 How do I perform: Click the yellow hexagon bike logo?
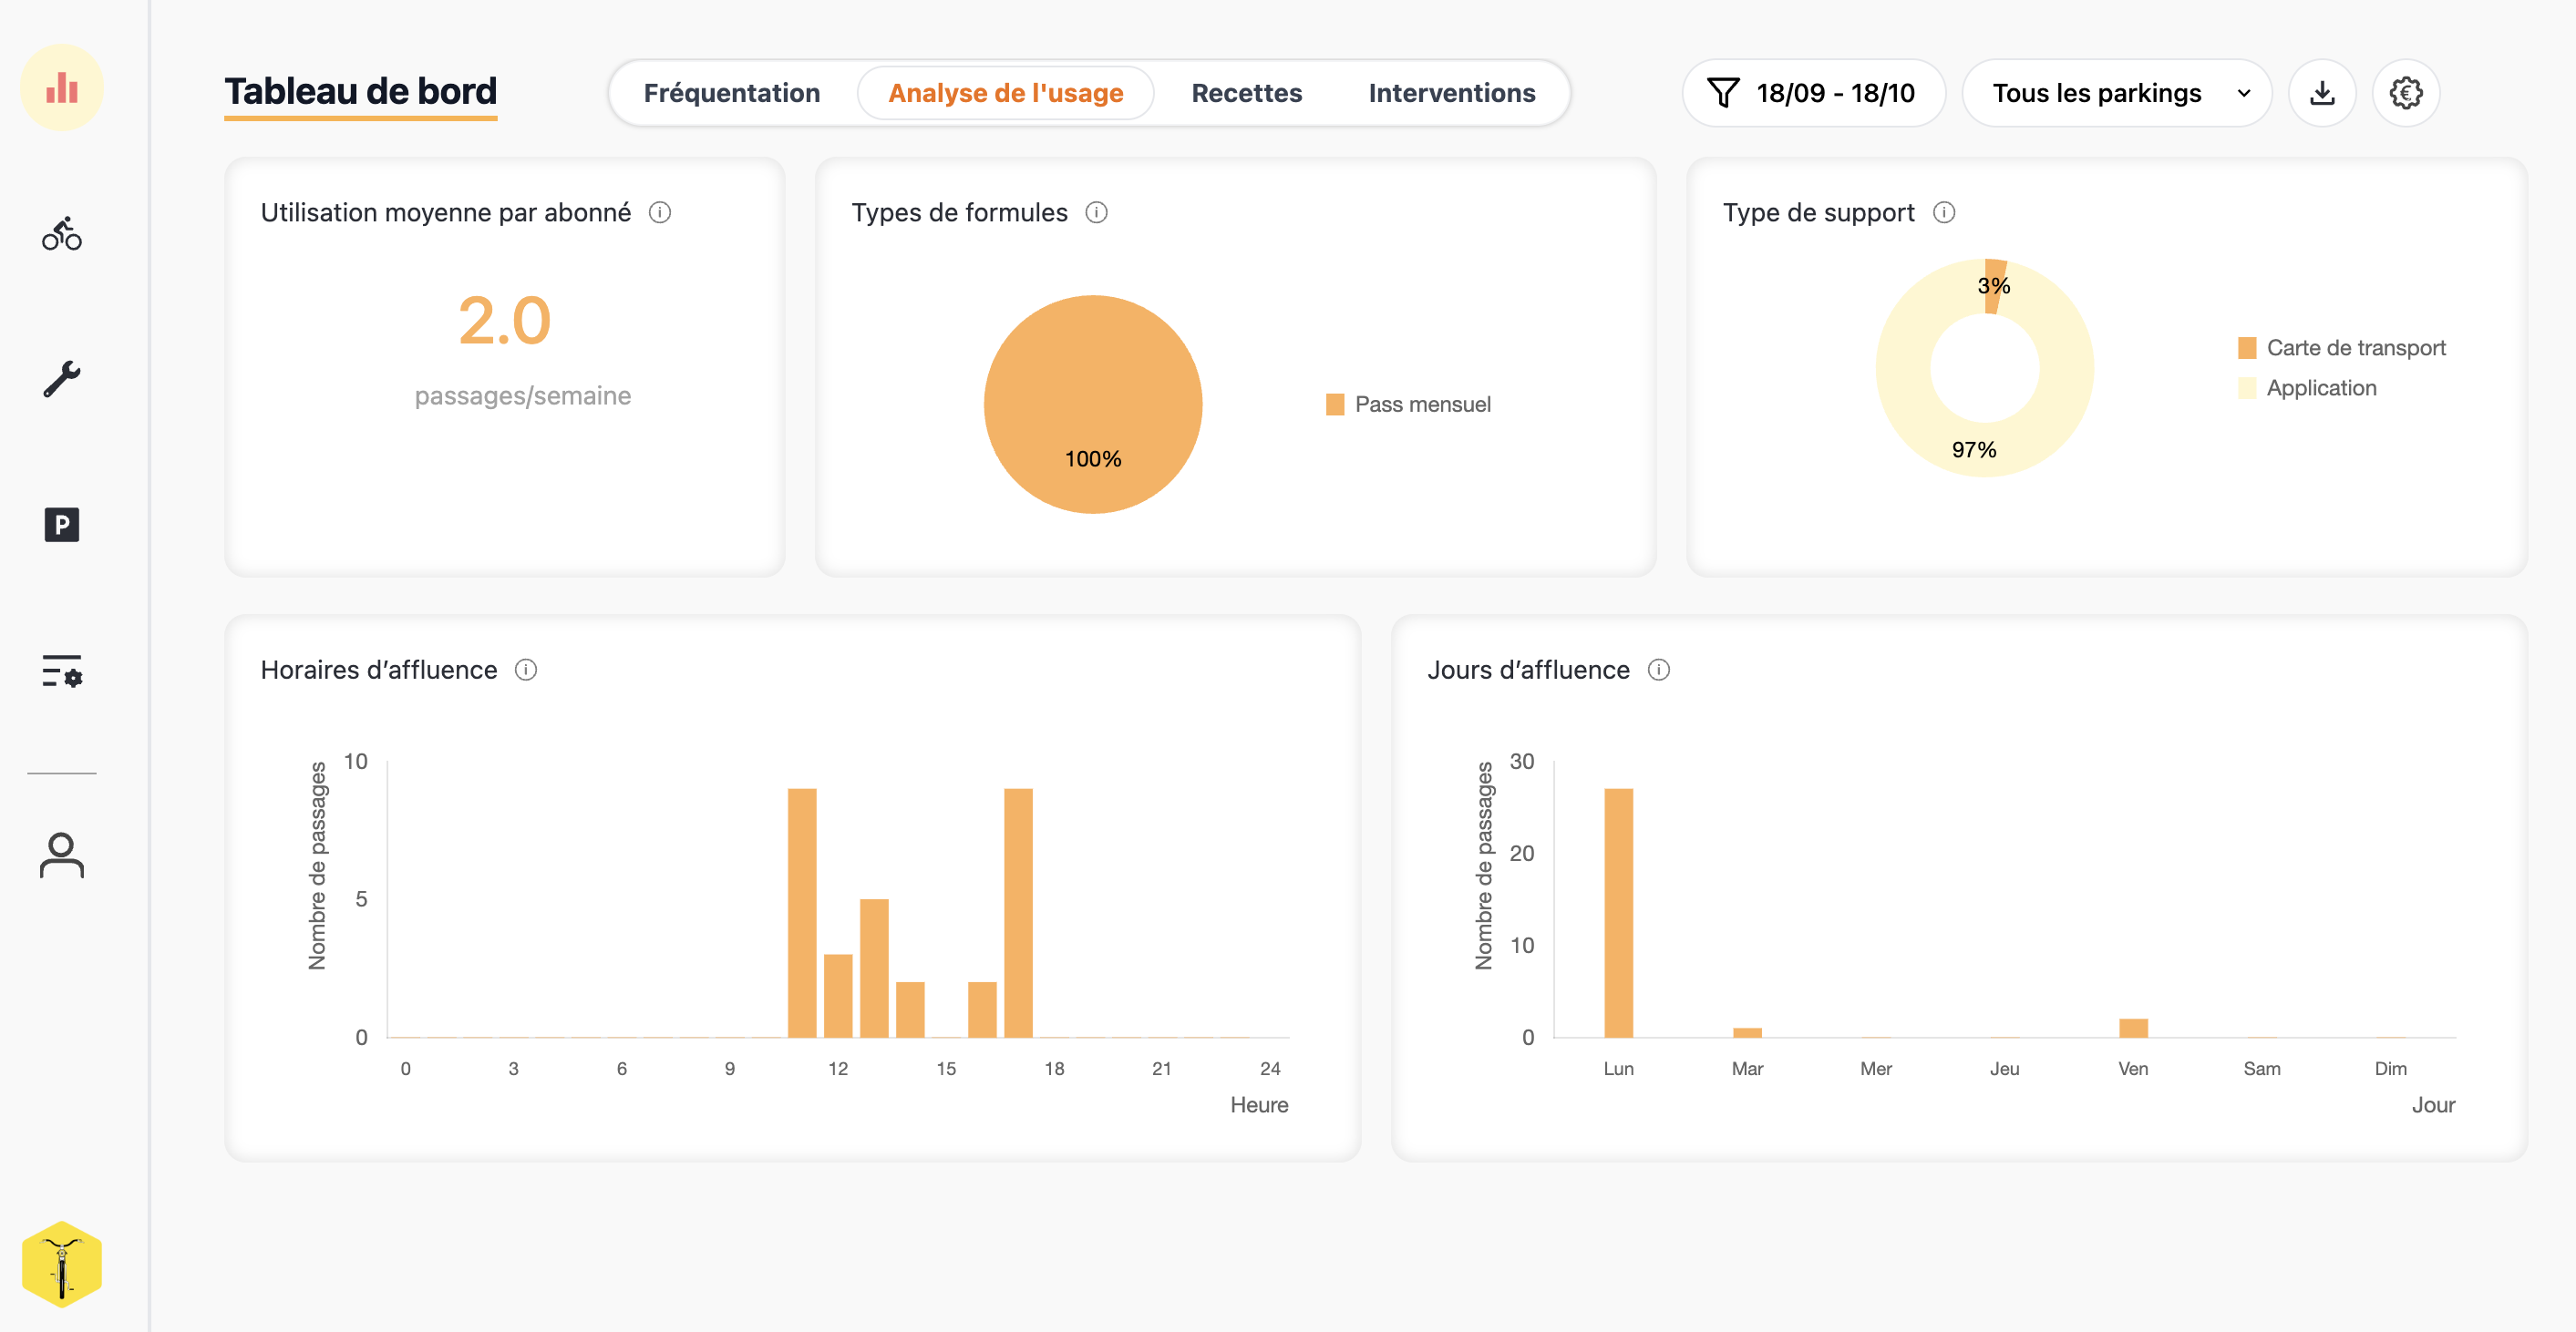(x=62, y=1264)
